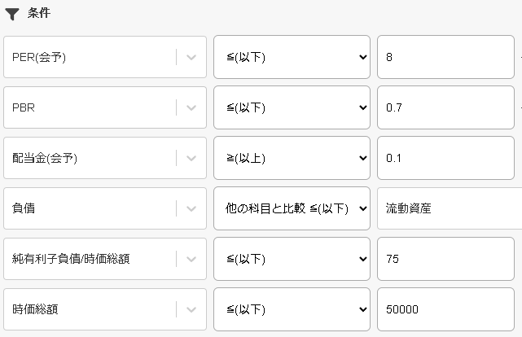Open the 純有利子負債/時価総額 operator dropdown
The image size is (522, 337).
tap(292, 259)
